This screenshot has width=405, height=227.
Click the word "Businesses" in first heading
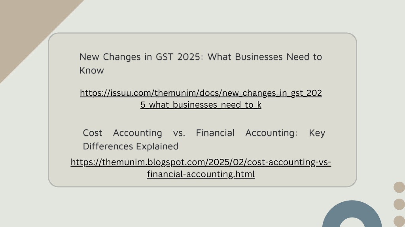coord(259,57)
